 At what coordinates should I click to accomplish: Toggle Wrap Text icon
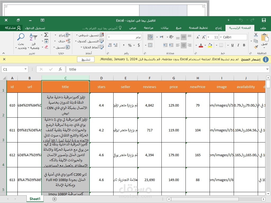point(150,37)
